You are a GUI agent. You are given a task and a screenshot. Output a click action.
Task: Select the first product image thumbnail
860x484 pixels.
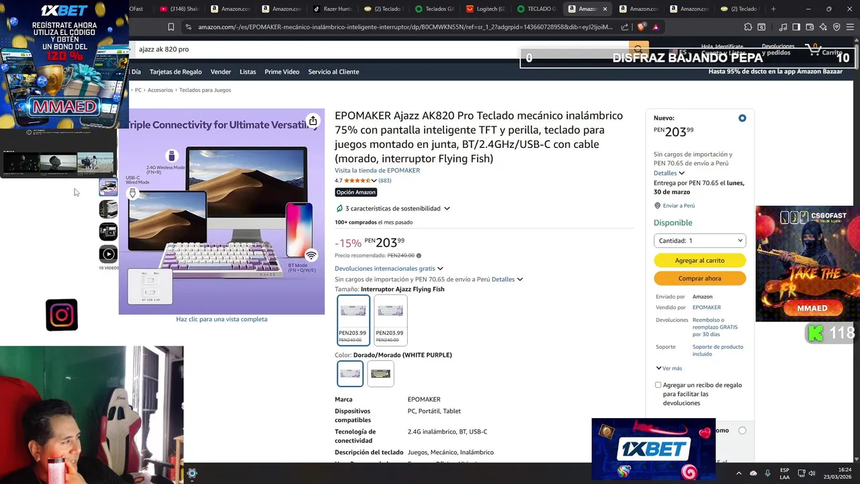(x=108, y=187)
